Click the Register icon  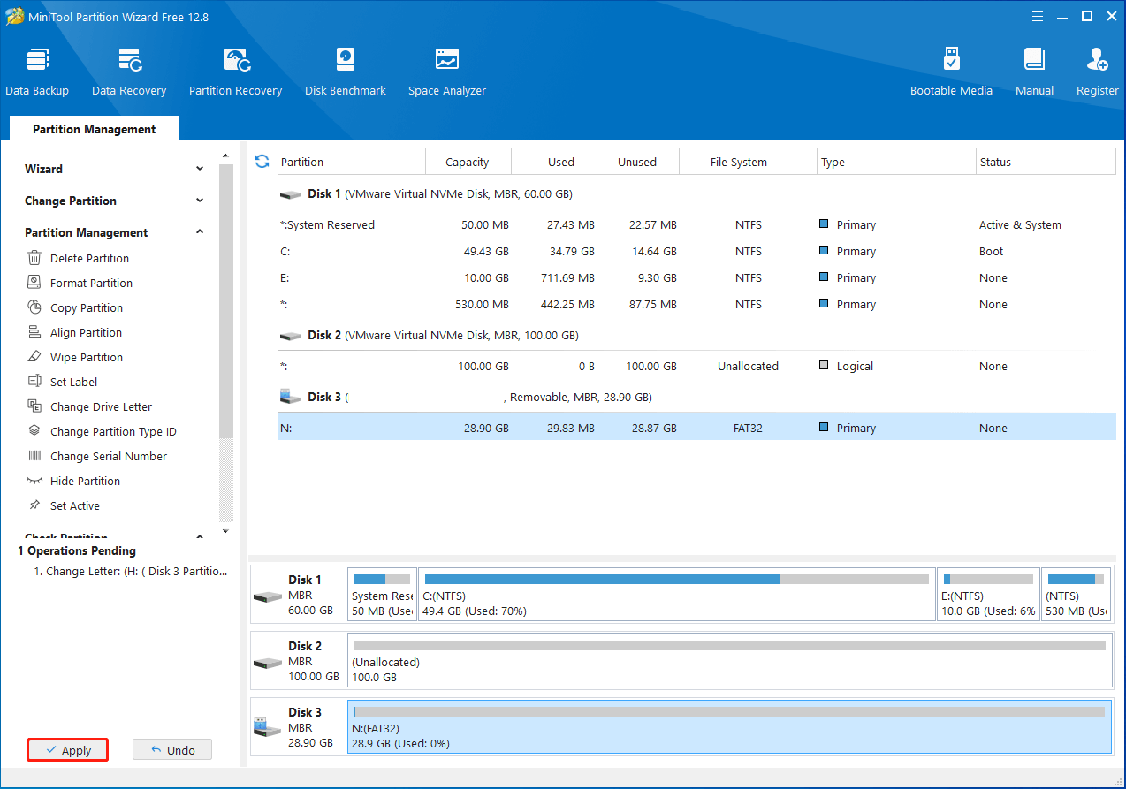coord(1097,72)
